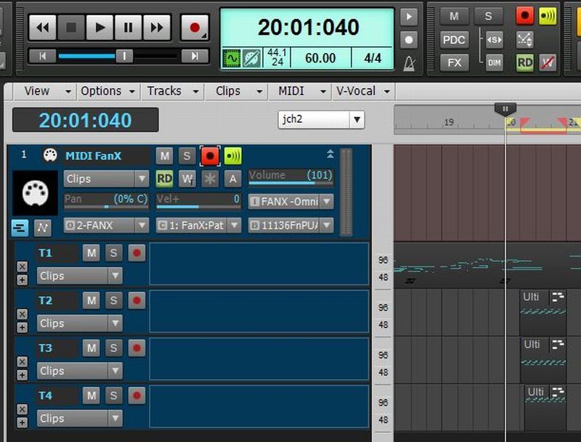Open the 2-FANX output dropdown

pyautogui.click(x=106, y=225)
